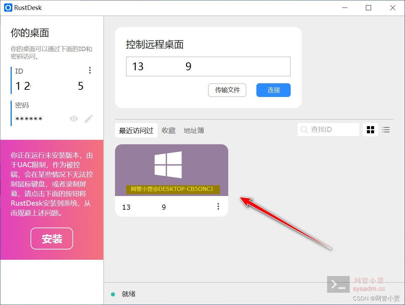Click the 连接 button to connect
405x305 pixels.
pos(273,90)
